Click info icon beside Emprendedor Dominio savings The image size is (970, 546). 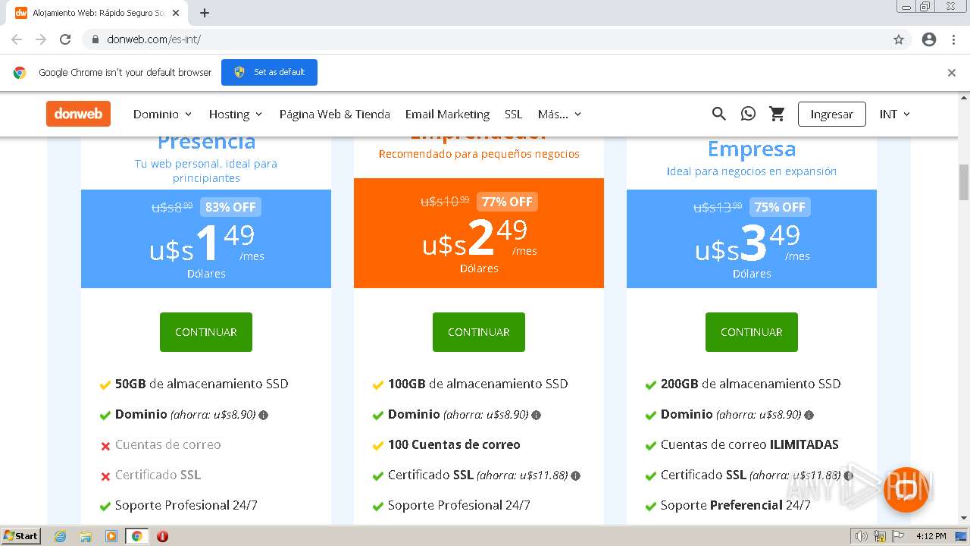click(x=537, y=415)
